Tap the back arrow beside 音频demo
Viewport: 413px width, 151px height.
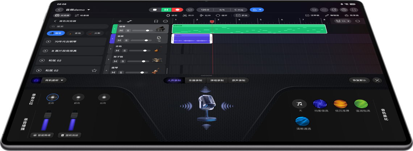coord(59,10)
